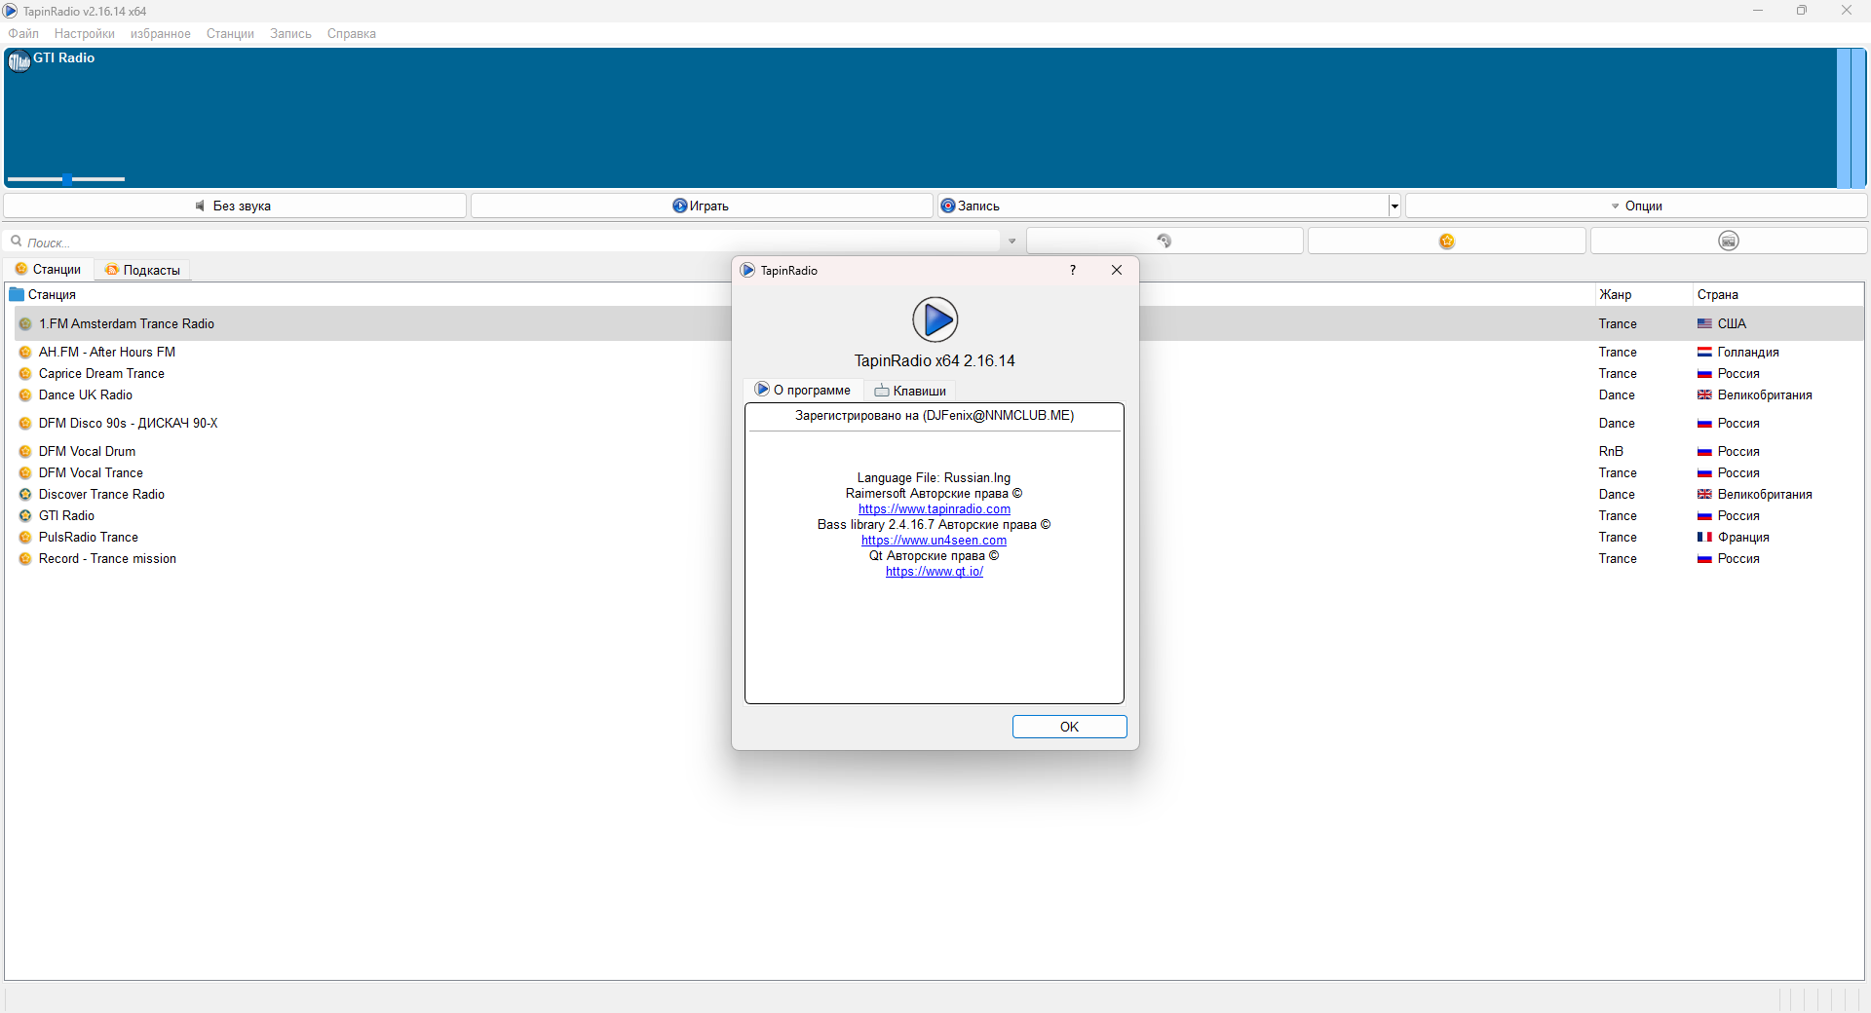1871x1013 pixels.
Task: Click the large TapinRadio play logo in dialog
Action: tap(935, 319)
